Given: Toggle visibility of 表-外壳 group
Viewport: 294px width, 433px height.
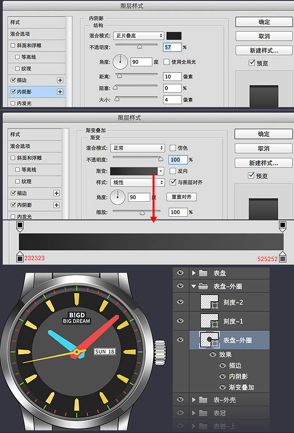Looking at the screenshot, I should click(180, 399).
